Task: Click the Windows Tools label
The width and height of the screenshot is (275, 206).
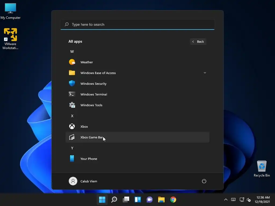Action: (91, 105)
